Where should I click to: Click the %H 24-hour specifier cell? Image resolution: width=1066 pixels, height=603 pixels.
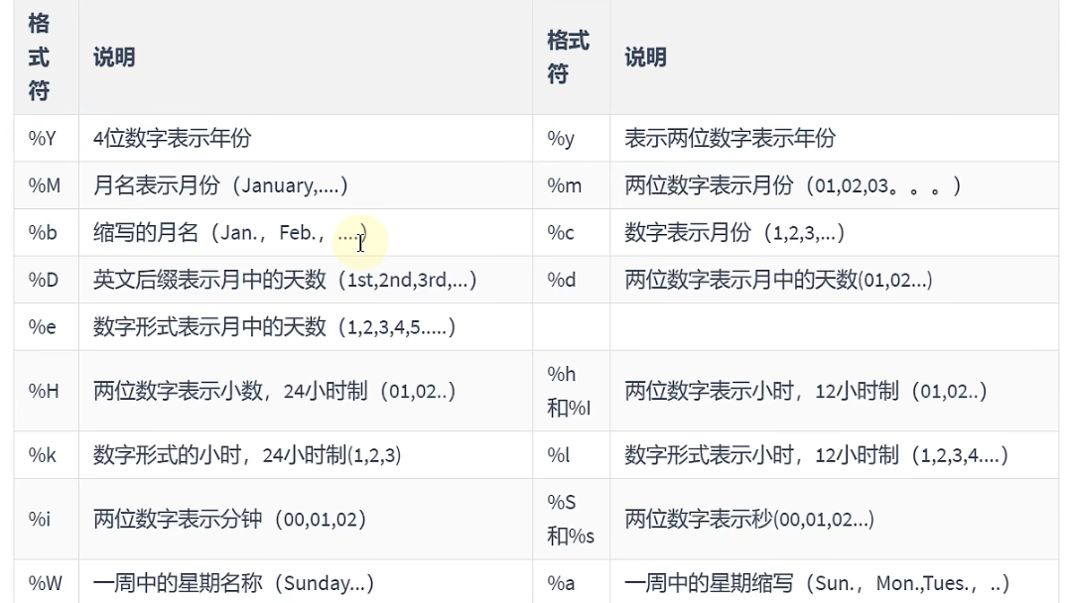pos(44,391)
